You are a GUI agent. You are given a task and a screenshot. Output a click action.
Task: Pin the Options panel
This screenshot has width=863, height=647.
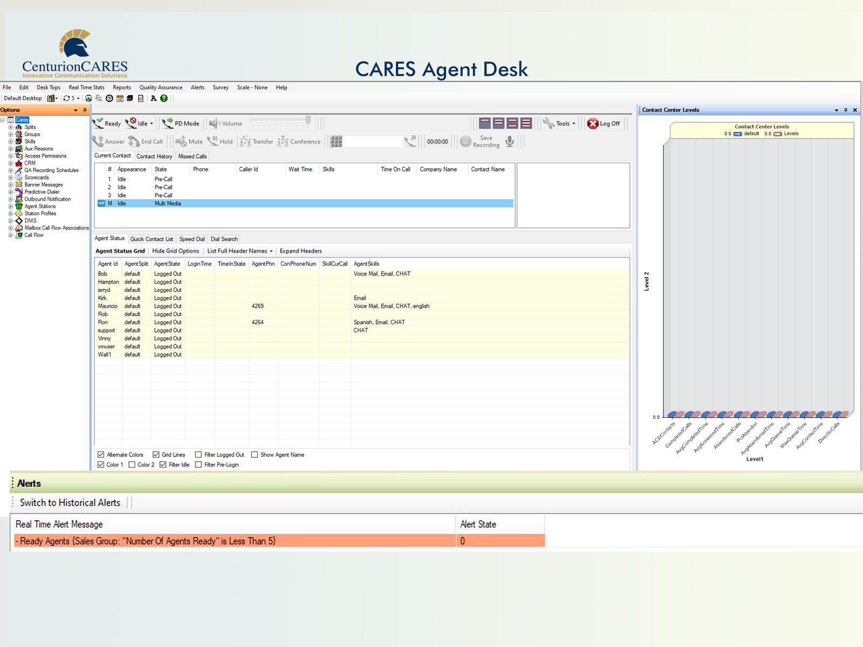tap(85, 110)
